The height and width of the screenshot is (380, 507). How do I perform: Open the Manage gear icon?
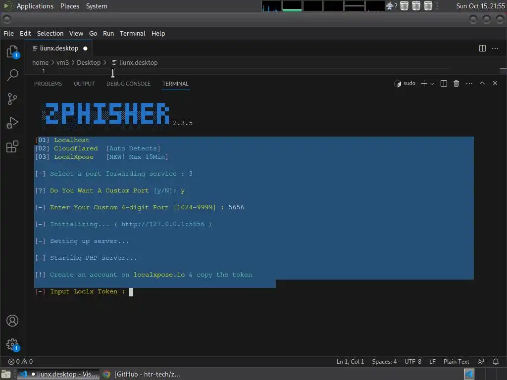click(12, 344)
